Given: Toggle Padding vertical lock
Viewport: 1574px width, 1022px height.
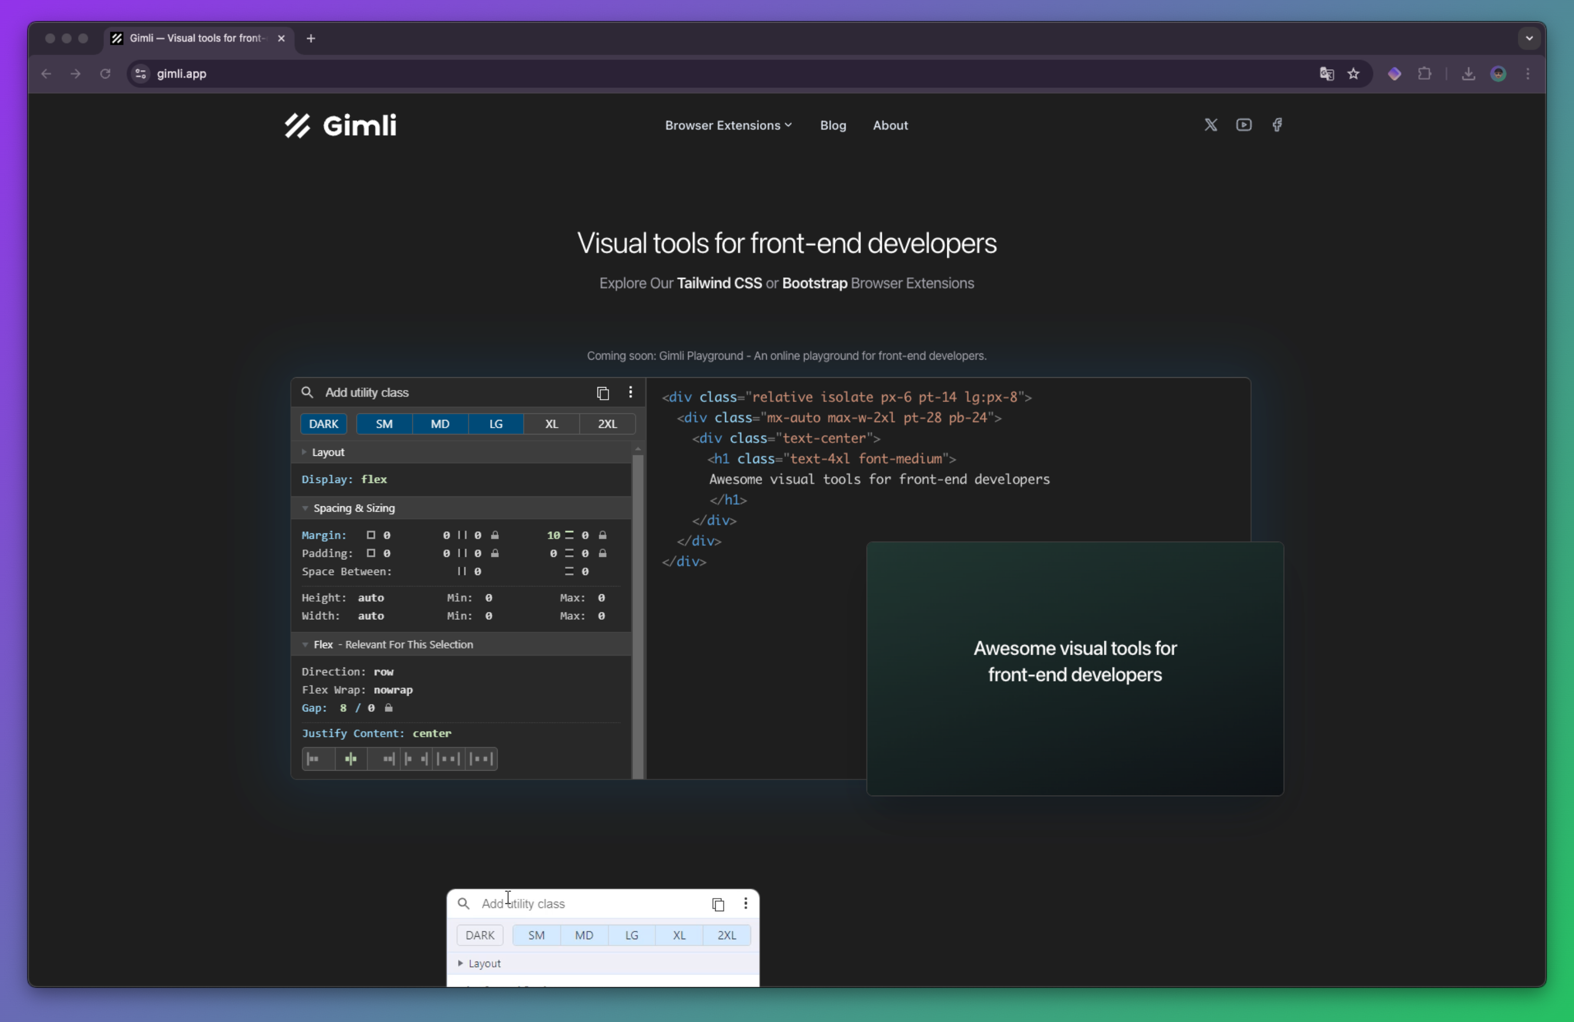Looking at the screenshot, I should (x=603, y=553).
